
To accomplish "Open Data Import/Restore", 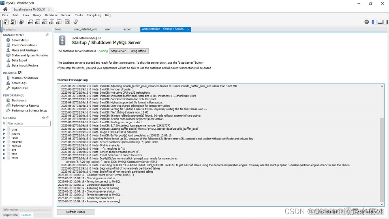I will pyautogui.click(x=25, y=66).
